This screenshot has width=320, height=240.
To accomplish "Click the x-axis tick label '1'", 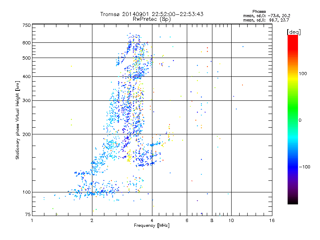I will 32,220.
